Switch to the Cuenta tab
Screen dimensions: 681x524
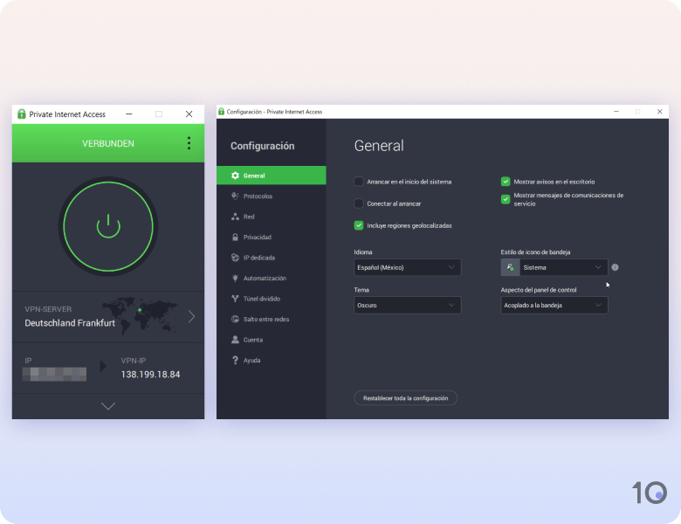272,340
